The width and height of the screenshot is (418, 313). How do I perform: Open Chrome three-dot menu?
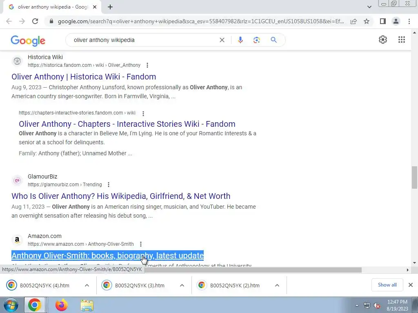click(409, 21)
